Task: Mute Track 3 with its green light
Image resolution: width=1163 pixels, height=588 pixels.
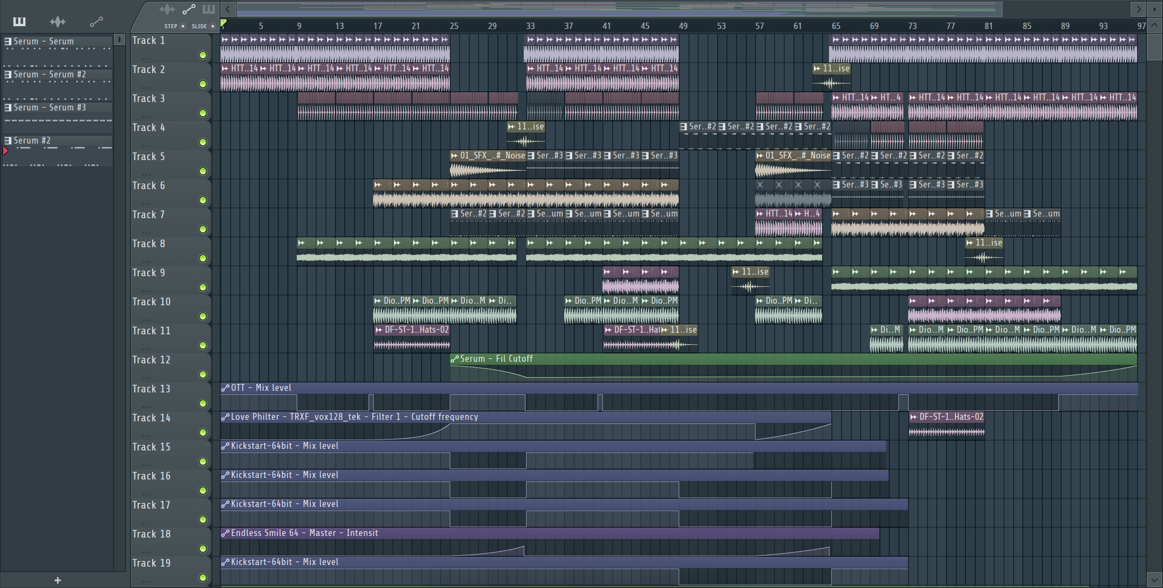Action: coord(203,113)
